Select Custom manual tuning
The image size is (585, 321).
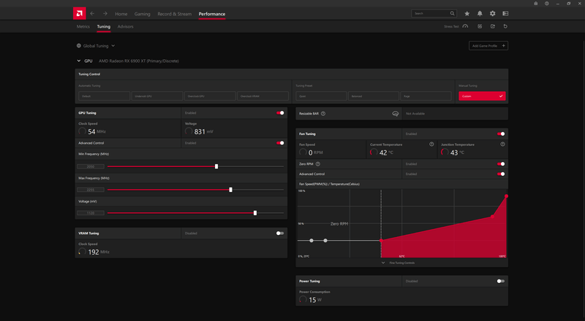click(x=482, y=96)
